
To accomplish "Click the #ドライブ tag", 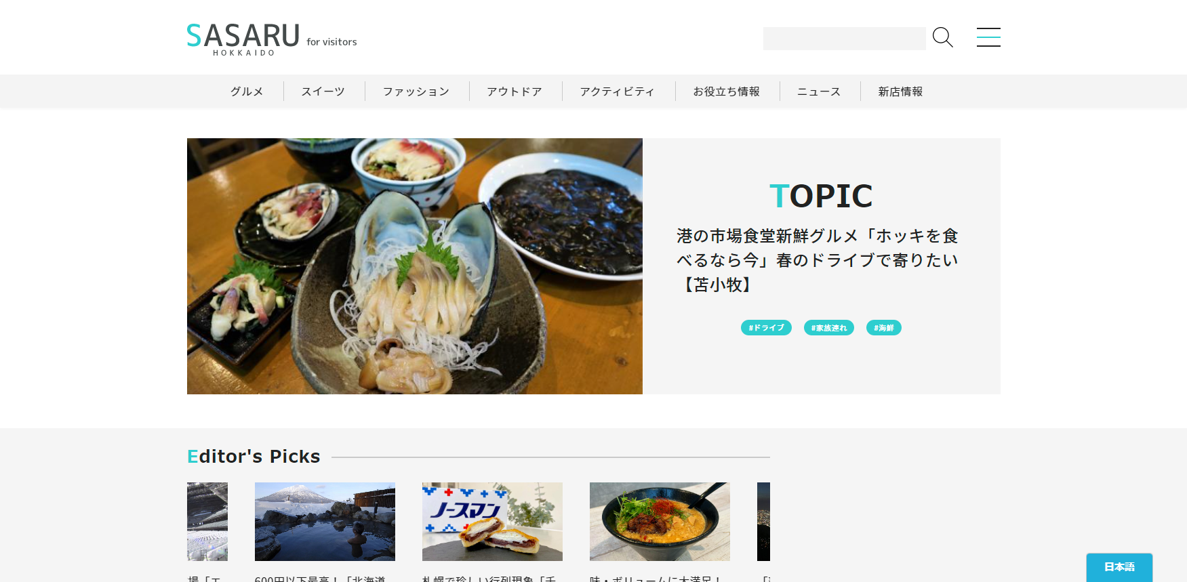I will tap(766, 328).
